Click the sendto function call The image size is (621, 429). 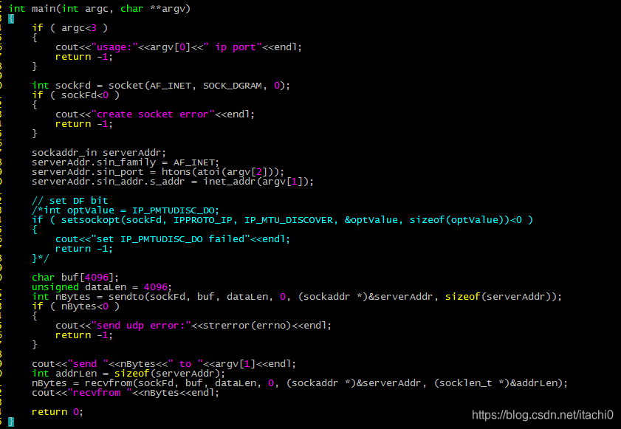tap(119, 297)
